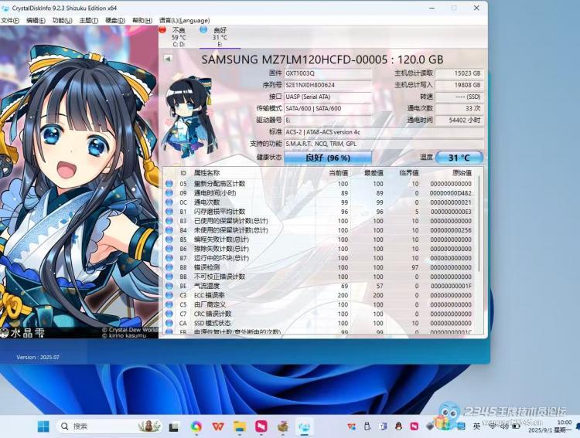Click the interface field UASP (Serial ATA)

[x=328, y=97]
